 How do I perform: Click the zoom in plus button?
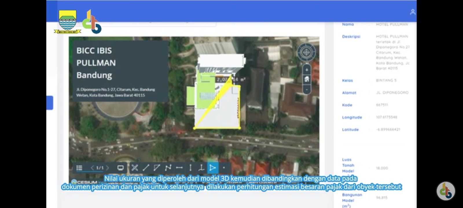(x=307, y=70)
